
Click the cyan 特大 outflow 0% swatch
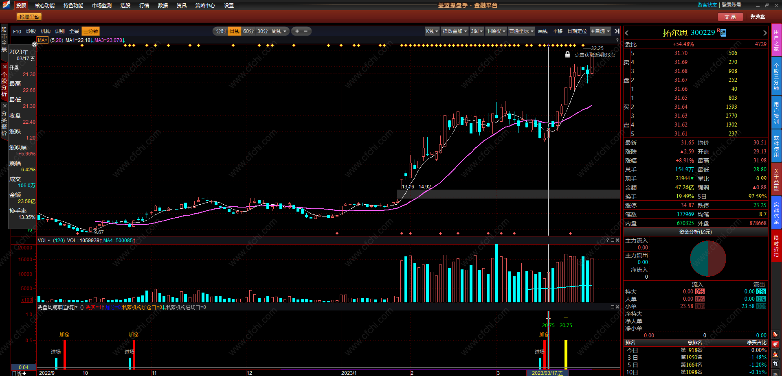click(x=761, y=291)
